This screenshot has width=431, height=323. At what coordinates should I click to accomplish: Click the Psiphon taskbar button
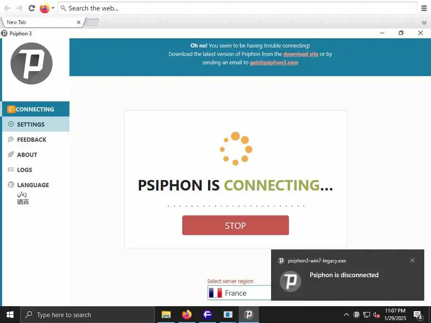coord(248,315)
